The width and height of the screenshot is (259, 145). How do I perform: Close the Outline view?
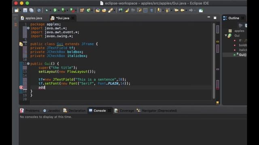[x=243, y=18]
